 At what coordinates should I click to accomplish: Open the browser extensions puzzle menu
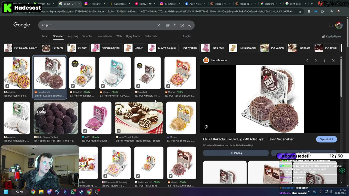tap(322, 11)
